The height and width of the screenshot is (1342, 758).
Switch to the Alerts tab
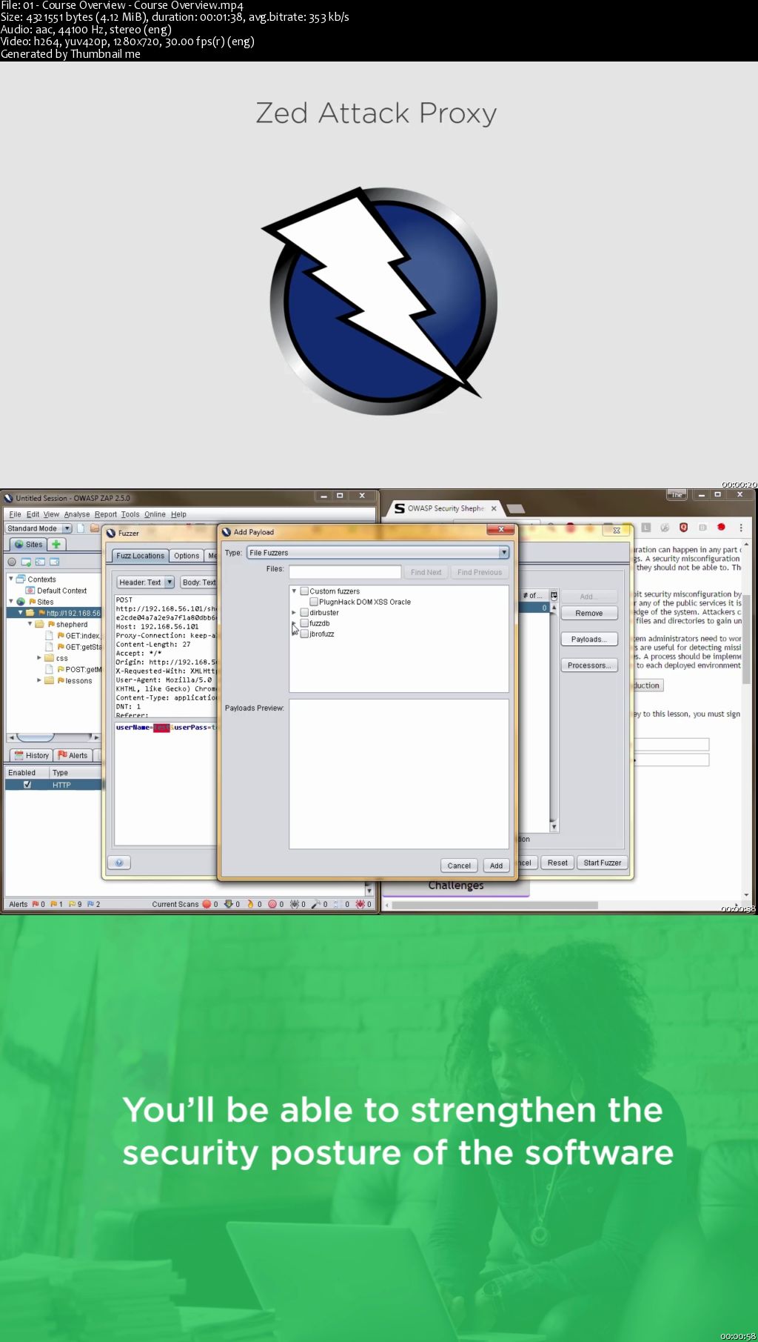click(73, 755)
